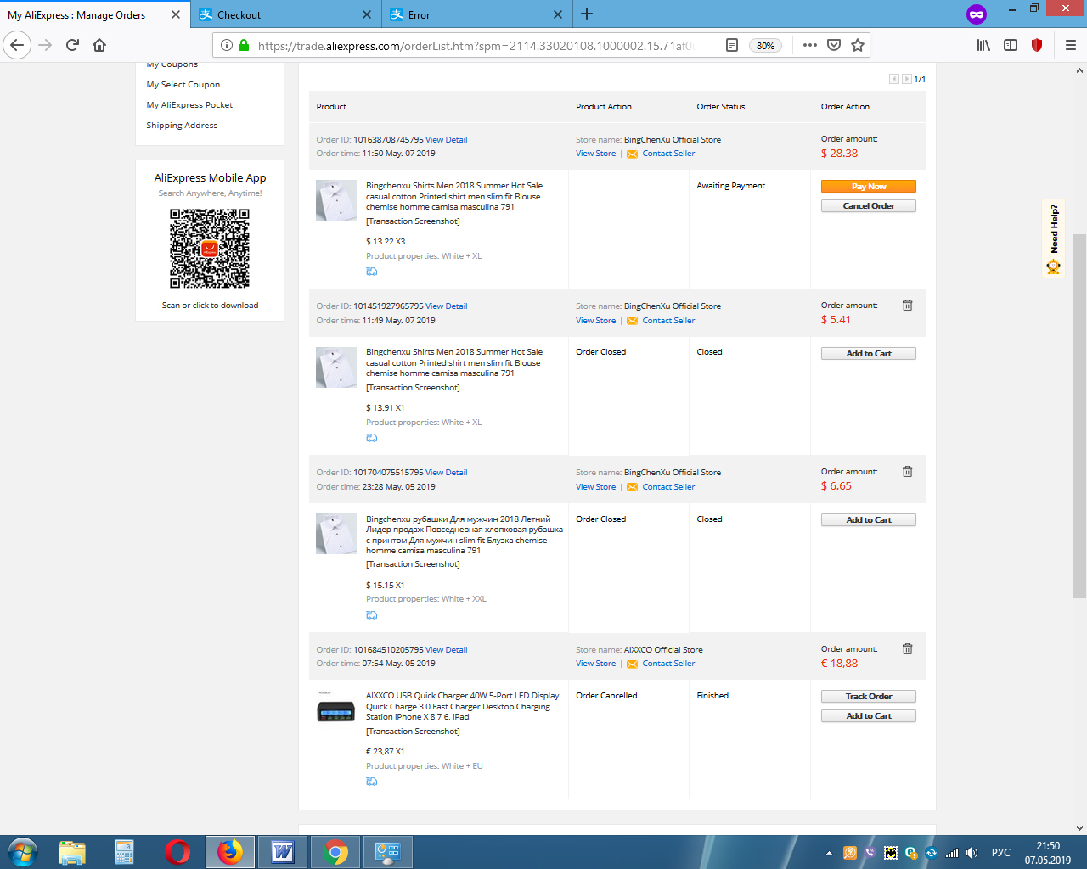Click the AliExpress mobile app QR code
This screenshot has height=869, width=1087.
210,249
